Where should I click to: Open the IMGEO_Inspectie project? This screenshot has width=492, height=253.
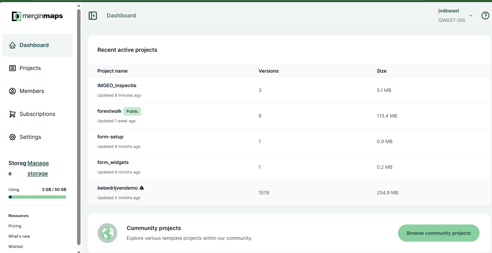click(117, 86)
